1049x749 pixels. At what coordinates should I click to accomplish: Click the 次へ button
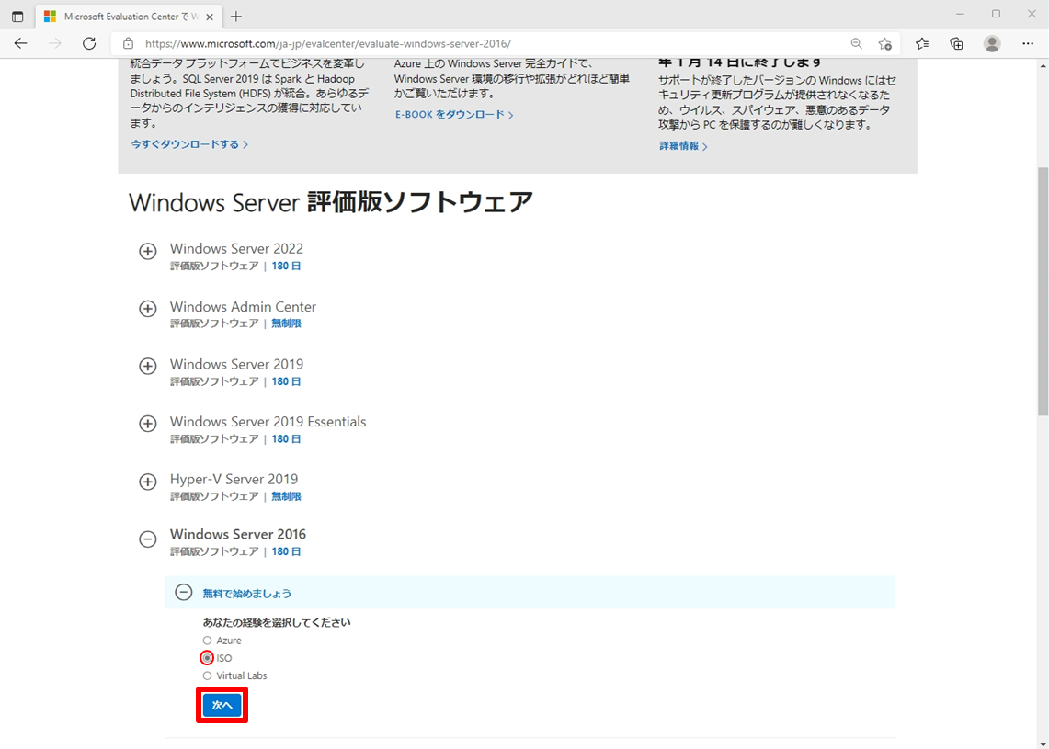(222, 705)
